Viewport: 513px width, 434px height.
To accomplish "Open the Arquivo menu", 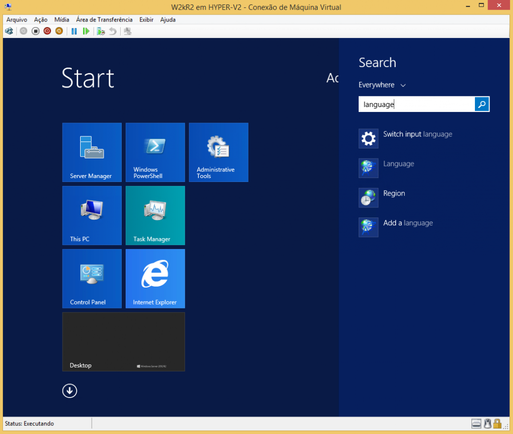I will click(x=17, y=19).
